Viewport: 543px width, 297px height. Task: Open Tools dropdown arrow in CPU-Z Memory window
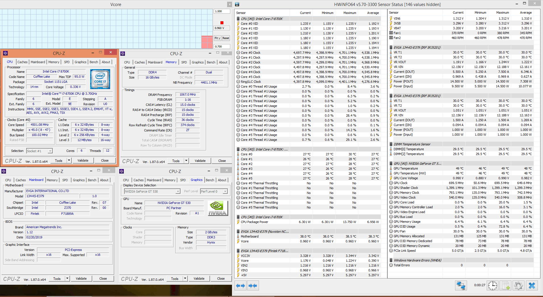186,161
